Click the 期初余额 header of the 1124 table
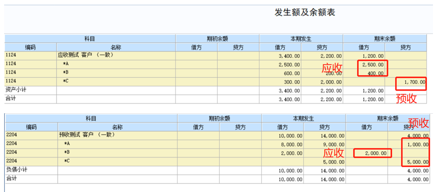The image size is (434, 192). coord(218,39)
